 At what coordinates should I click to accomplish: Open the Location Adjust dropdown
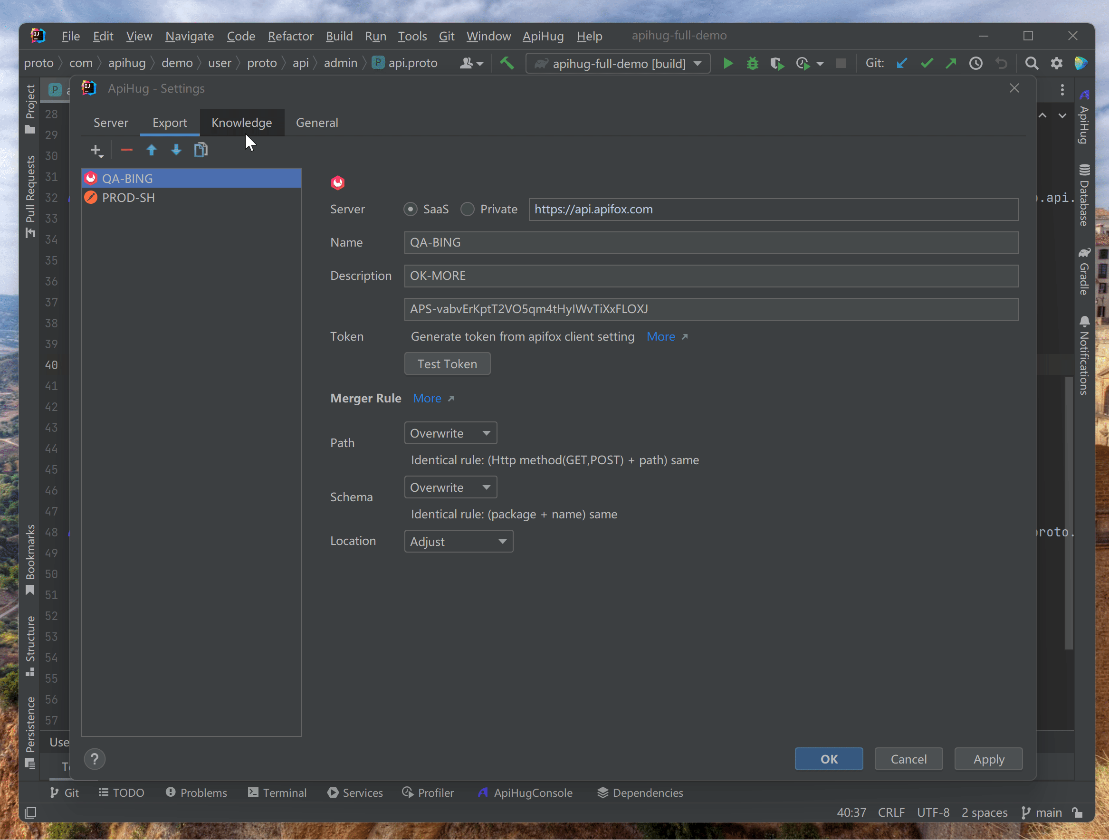tap(458, 541)
